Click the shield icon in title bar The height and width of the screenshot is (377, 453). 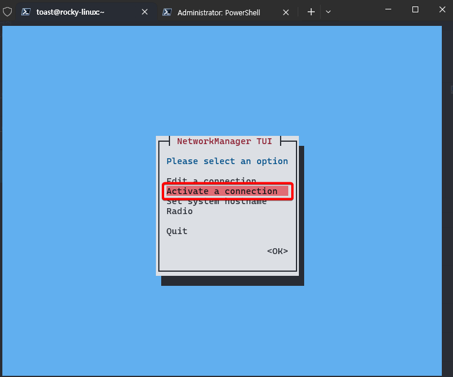[7, 12]
